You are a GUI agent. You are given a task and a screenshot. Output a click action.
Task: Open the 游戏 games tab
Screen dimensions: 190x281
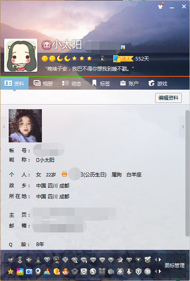pos(158,83)
